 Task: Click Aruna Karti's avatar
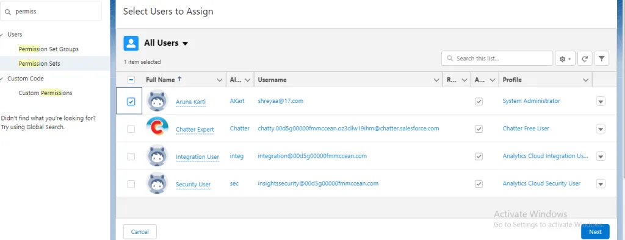click(157, 101)
